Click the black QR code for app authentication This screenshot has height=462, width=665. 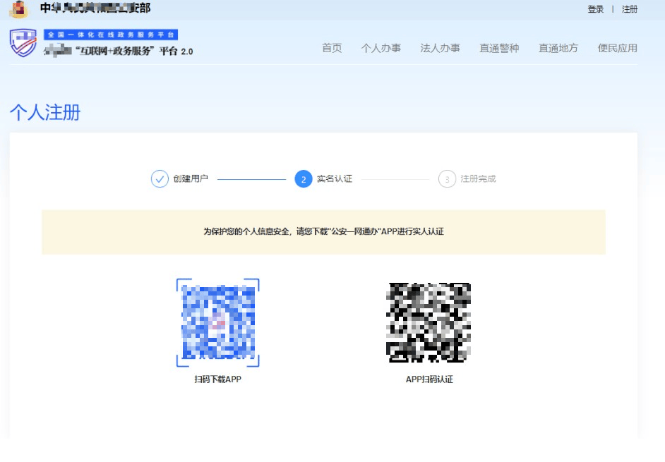[x=429, y=322]
